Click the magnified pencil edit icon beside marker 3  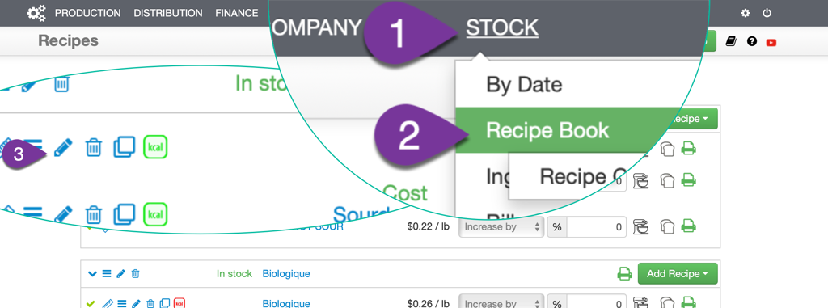click(63, 147)
